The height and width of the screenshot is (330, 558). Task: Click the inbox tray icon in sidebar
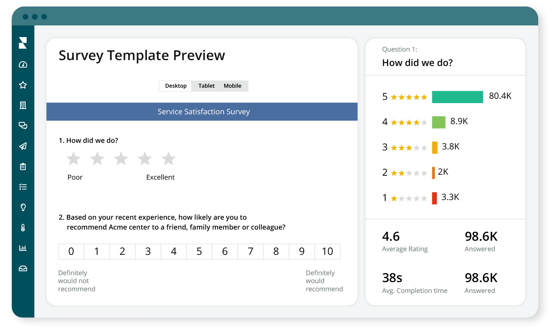tap(23, 269)
